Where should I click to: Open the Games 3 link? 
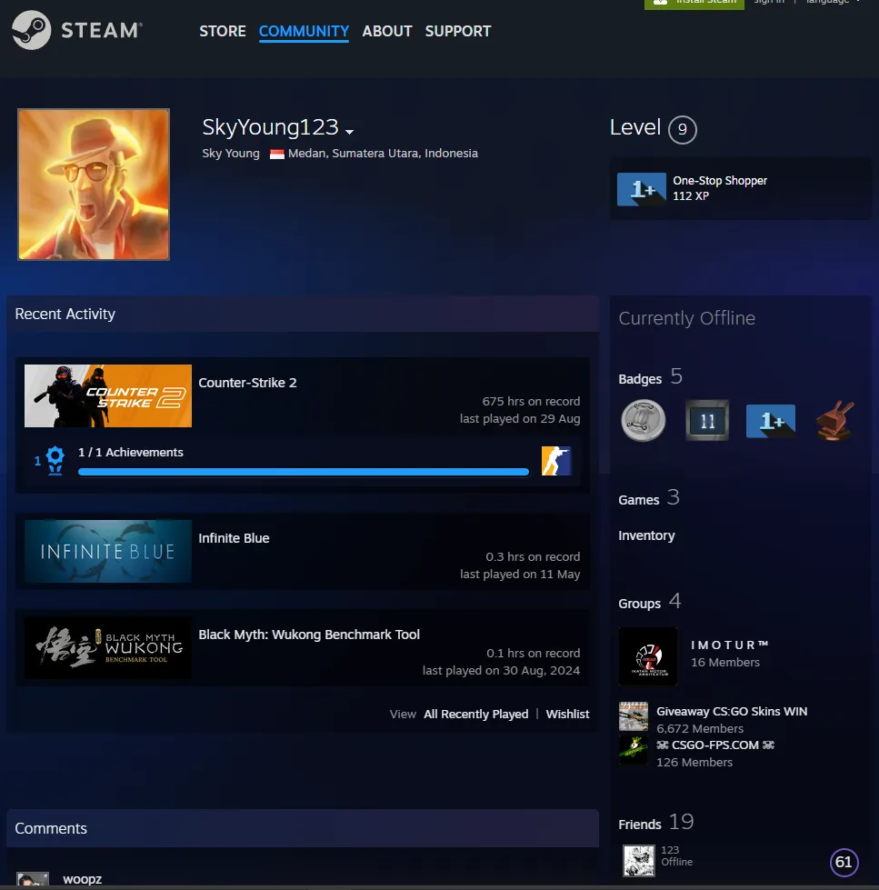click(x=649, y=498)
